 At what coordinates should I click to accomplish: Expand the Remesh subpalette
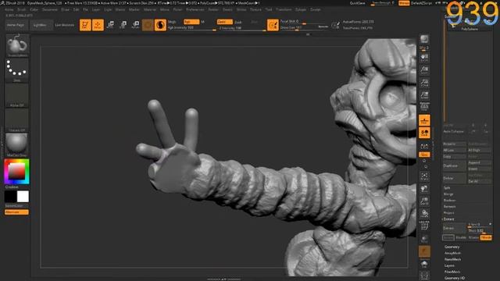coord(449,206)
